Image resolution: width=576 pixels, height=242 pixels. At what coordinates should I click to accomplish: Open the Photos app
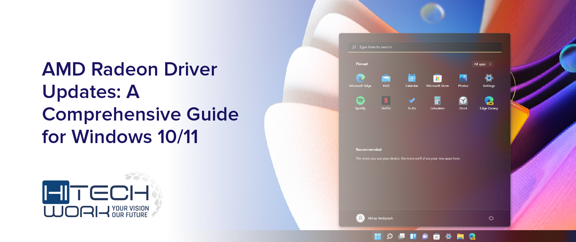[x=463, y=80]
